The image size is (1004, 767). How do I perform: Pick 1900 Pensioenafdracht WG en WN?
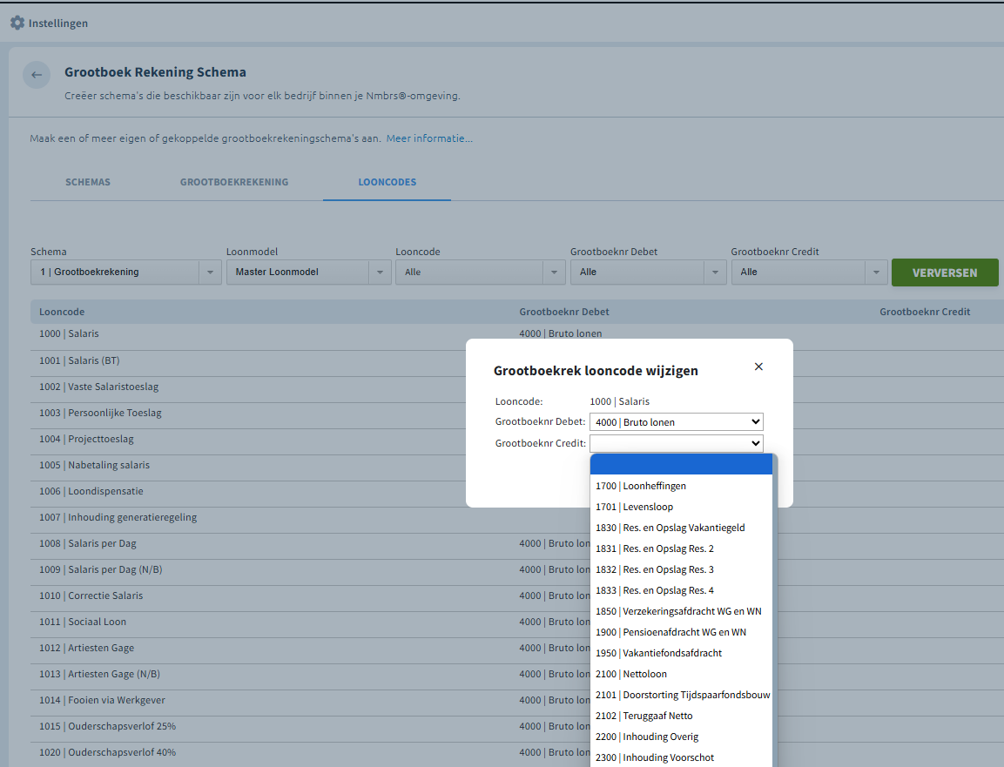(670, 632)
